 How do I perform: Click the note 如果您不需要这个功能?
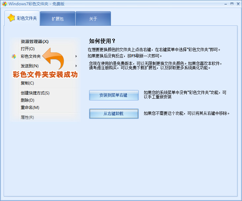pyautogui.click(x=187, y=114)
